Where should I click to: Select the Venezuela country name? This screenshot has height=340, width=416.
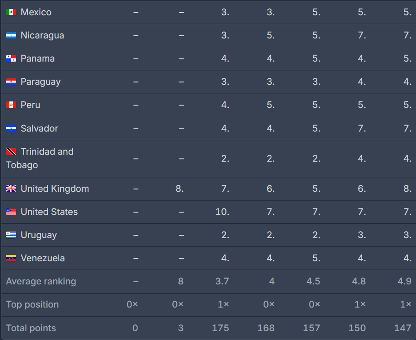tap(43, 258)
